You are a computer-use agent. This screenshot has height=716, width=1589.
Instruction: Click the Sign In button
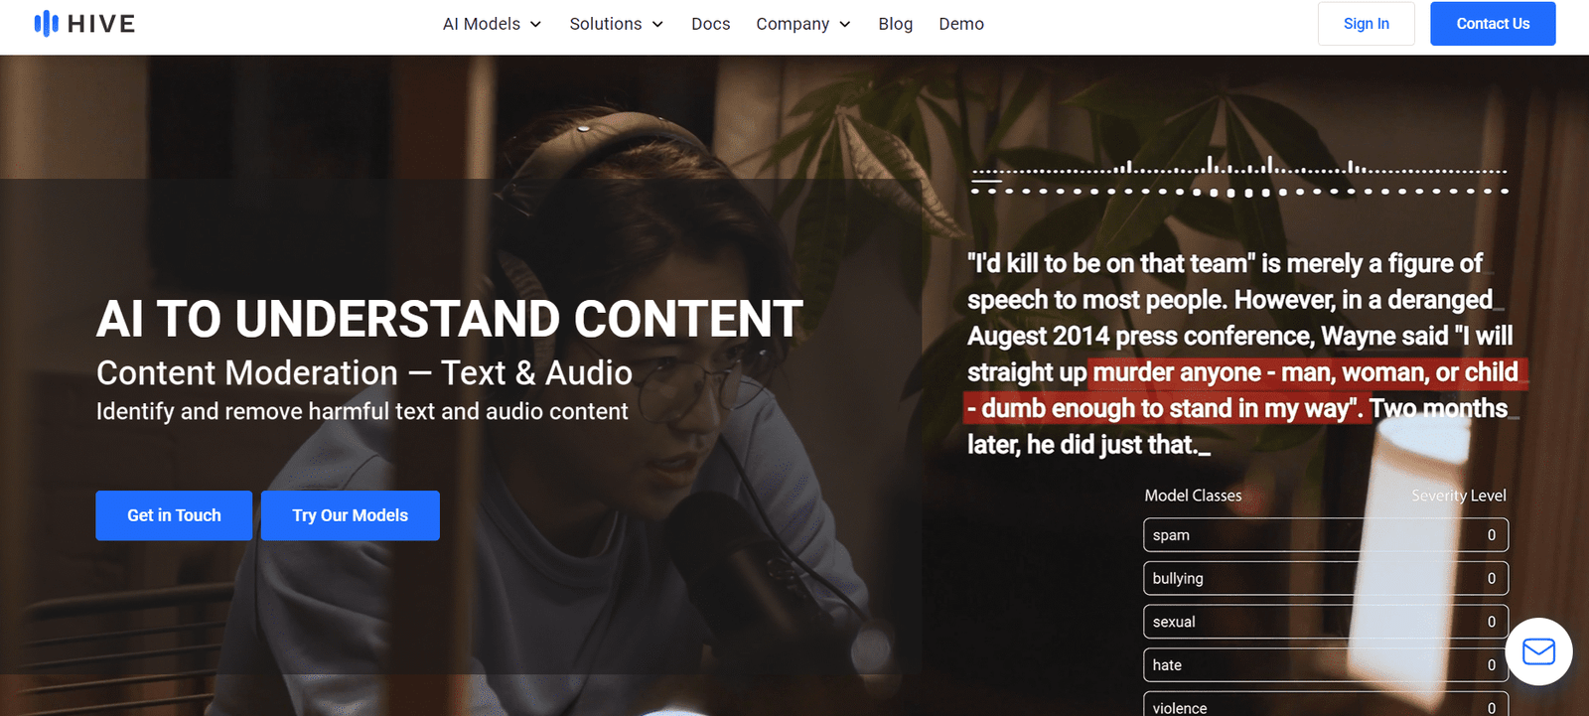pyautogui.click(x=1366, y=24)
